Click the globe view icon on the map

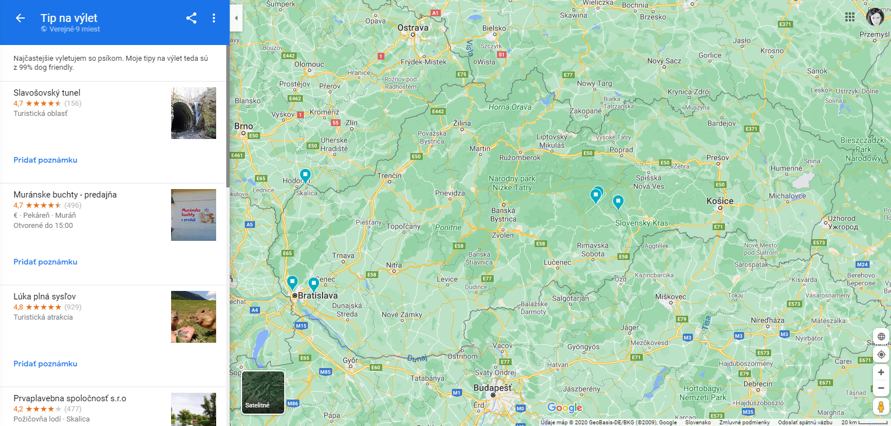point(881,337)
